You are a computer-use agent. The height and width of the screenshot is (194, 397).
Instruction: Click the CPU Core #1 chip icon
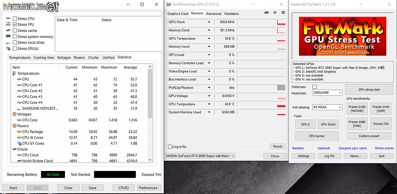pyautogui.click(x=19, y=85)
